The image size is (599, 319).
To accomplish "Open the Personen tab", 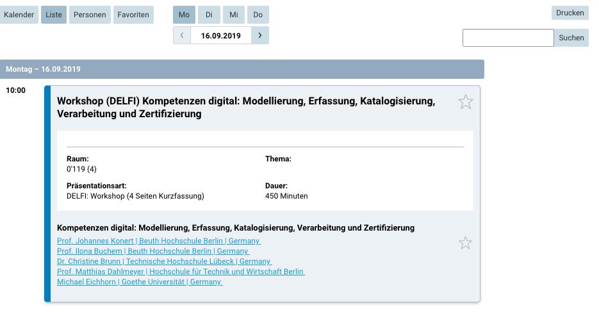I will click(x=90, y=15).
